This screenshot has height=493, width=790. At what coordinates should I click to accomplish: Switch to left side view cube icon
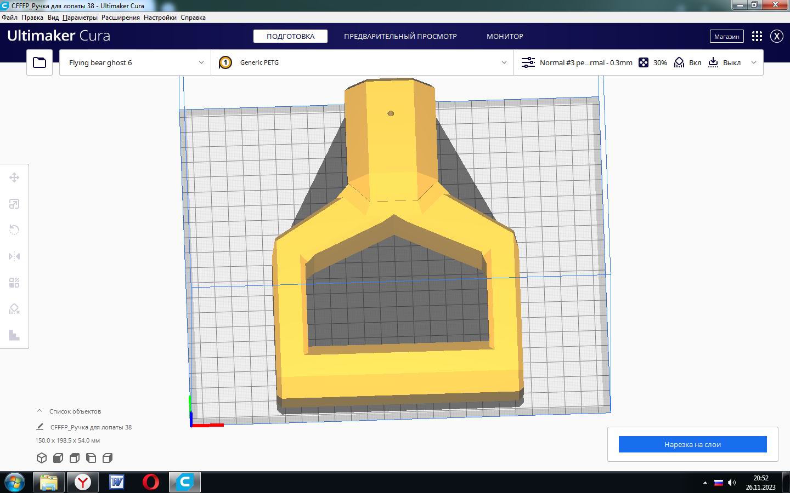(x=91, y=458)
